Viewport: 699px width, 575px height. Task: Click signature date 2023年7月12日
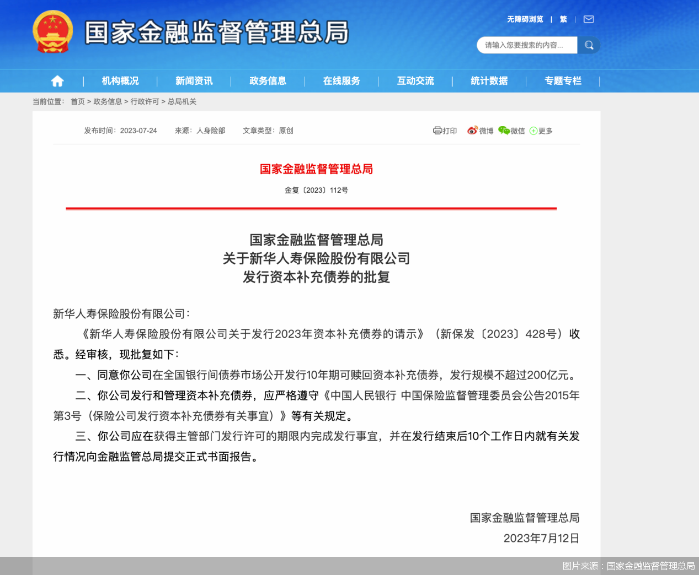tap(541, 538)
